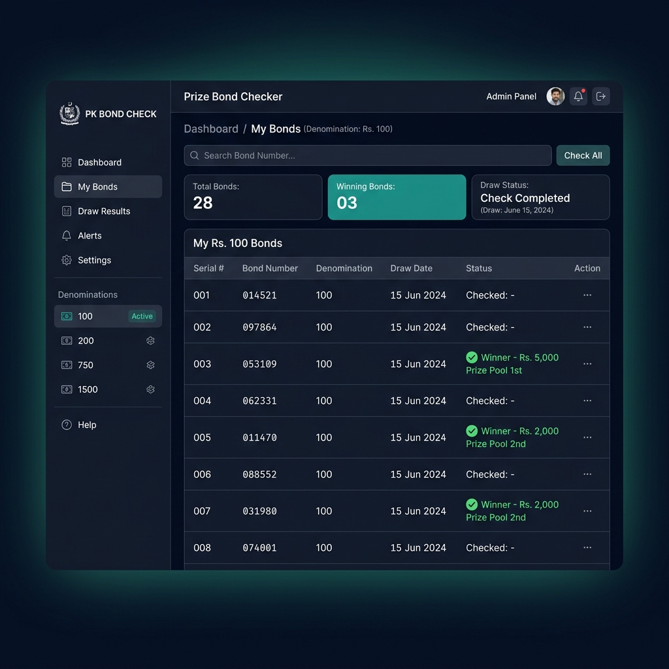This screenshot has width=669, height=669.
Task: Open the Dashboard sidebar item
Action: [x=108, y=163]
